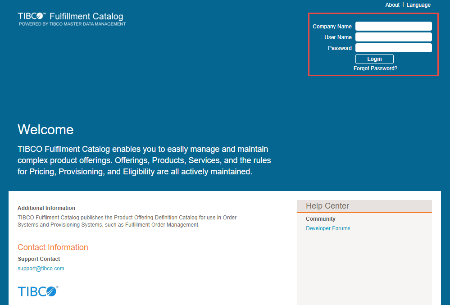Select the Password input field
Screen dimensions: 450x305
point(393,48)
